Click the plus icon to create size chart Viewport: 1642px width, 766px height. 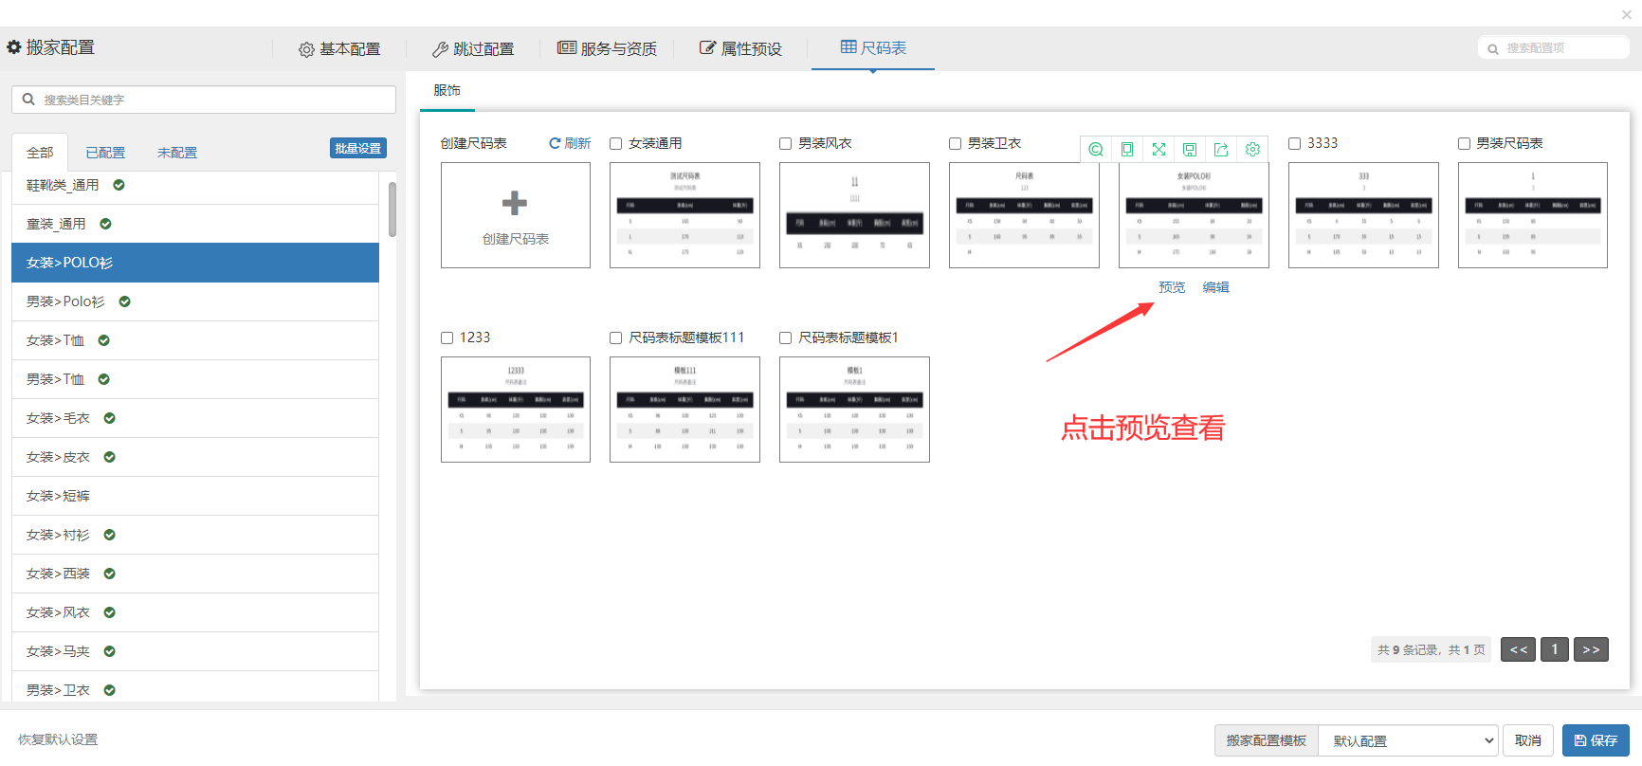click(515, 203)
